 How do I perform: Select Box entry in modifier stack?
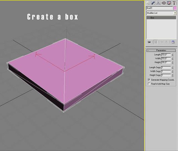161,18
